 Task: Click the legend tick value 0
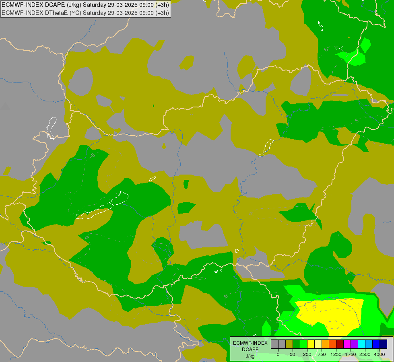(x=278, y=354)
